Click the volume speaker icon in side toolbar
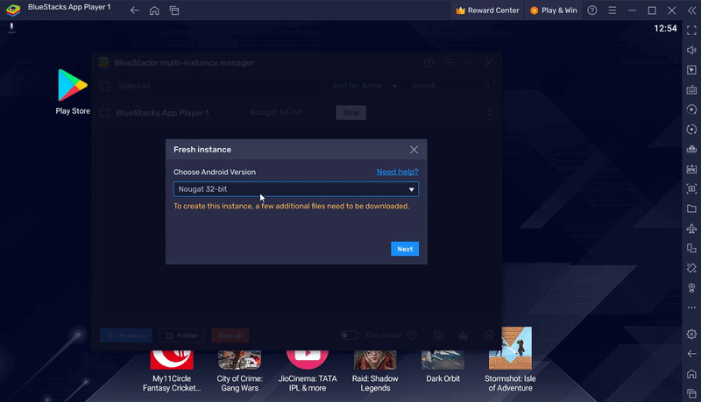The image size is (701, 402). [691, 50]
